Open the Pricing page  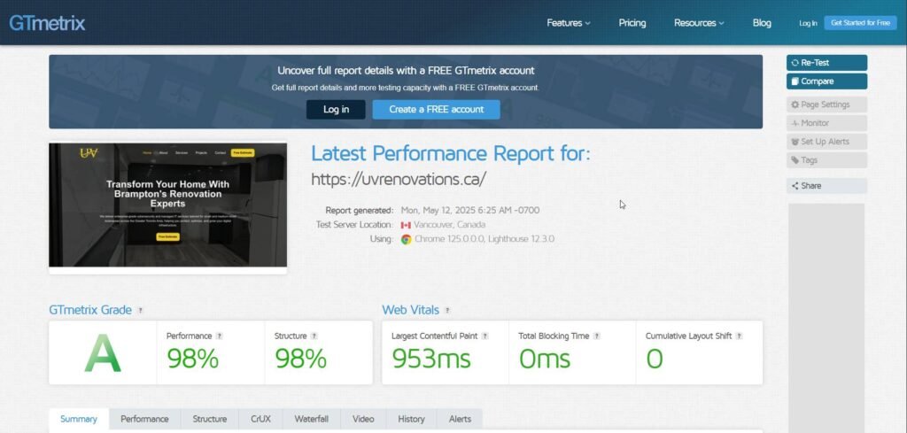click(x=632, y=23)
